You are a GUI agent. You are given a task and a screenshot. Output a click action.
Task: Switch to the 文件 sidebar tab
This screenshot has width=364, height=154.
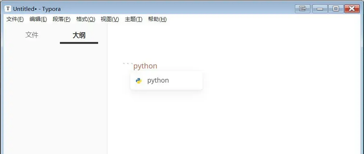click(32, 35)
